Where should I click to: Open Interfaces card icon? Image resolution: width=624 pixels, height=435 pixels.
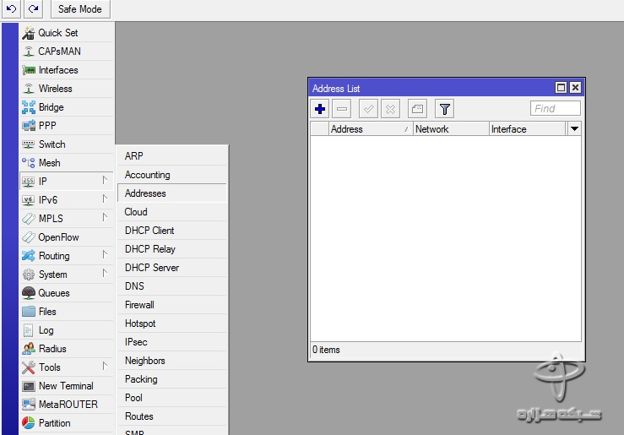coord(28,70)
